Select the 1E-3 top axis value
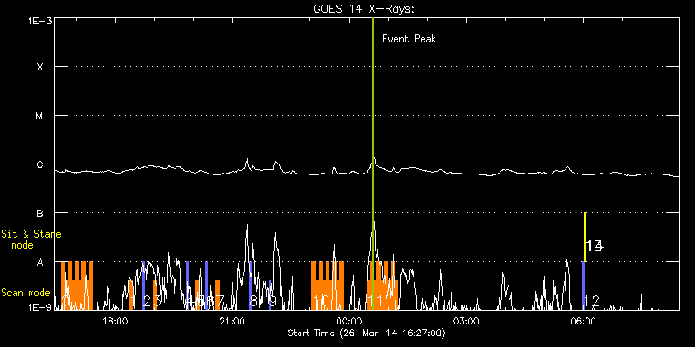This screenshot has width=695, height=347. [x=40, y=21]
